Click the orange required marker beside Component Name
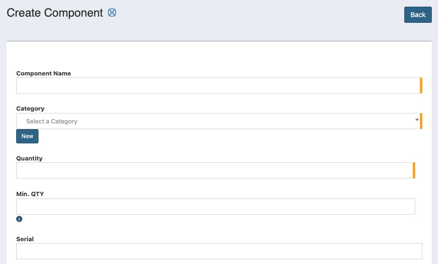438x264 pixels. coord(421,85)
